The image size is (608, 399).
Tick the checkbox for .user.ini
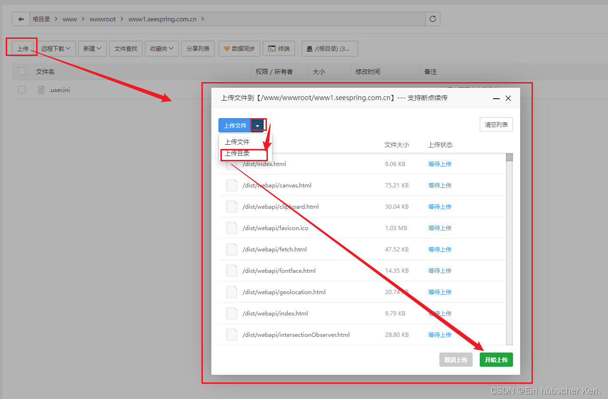pos(22,90)
